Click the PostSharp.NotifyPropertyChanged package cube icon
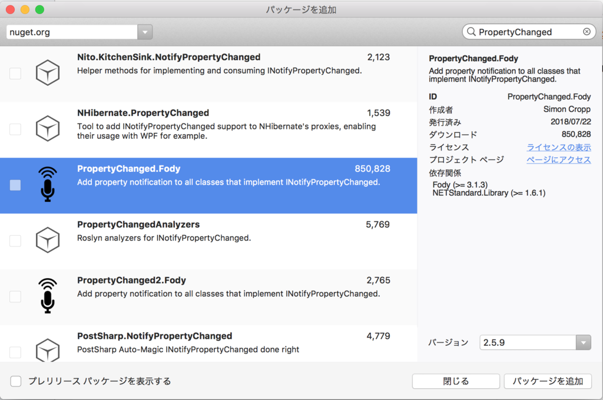Viewport: 603px width, 400px height. [48, 350]
